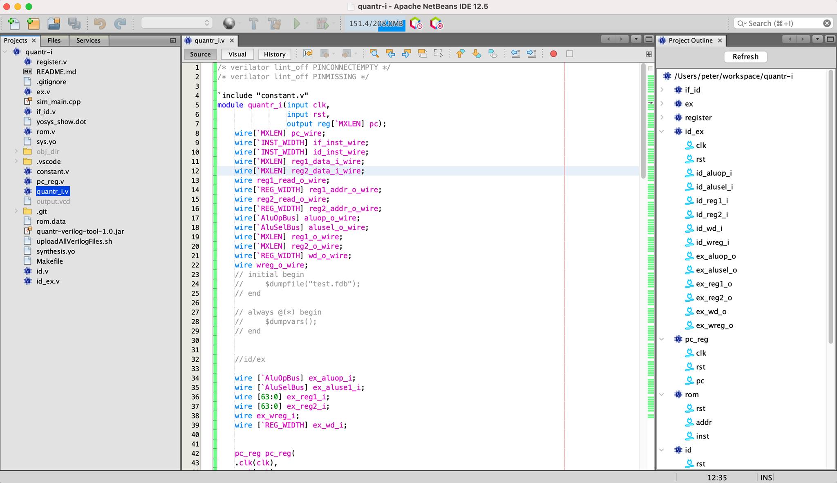The image size is (837, 483).
Task: Click the New File toolbar icon
Action: [x=13, y=23]
